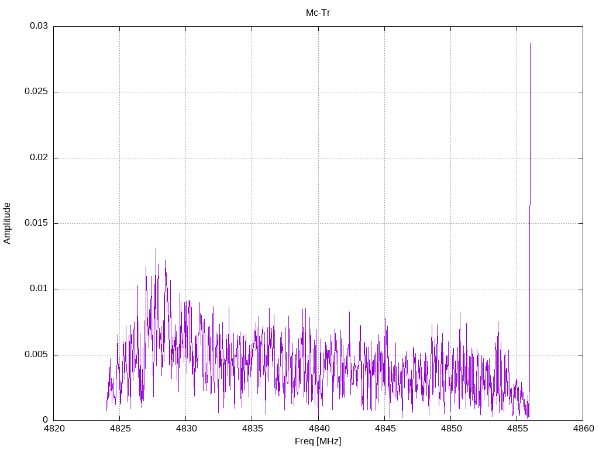Click the 4840 x-axis tick label

[319, 429]
